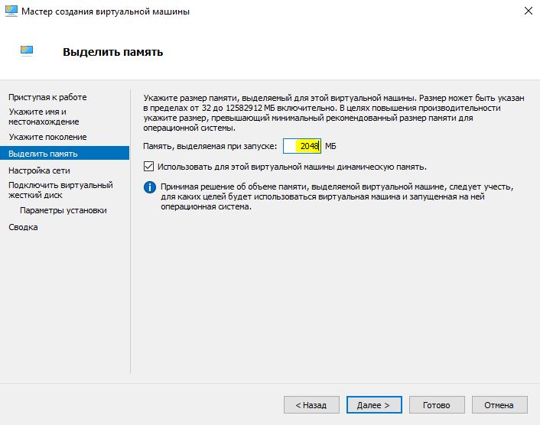Click the startup memory field showing 2048
Image resolution: width=540 pixels, height=425 pixels.
tap(302, 146)
